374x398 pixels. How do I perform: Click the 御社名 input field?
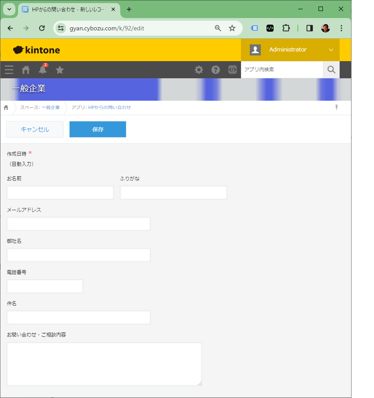[78, 255]
